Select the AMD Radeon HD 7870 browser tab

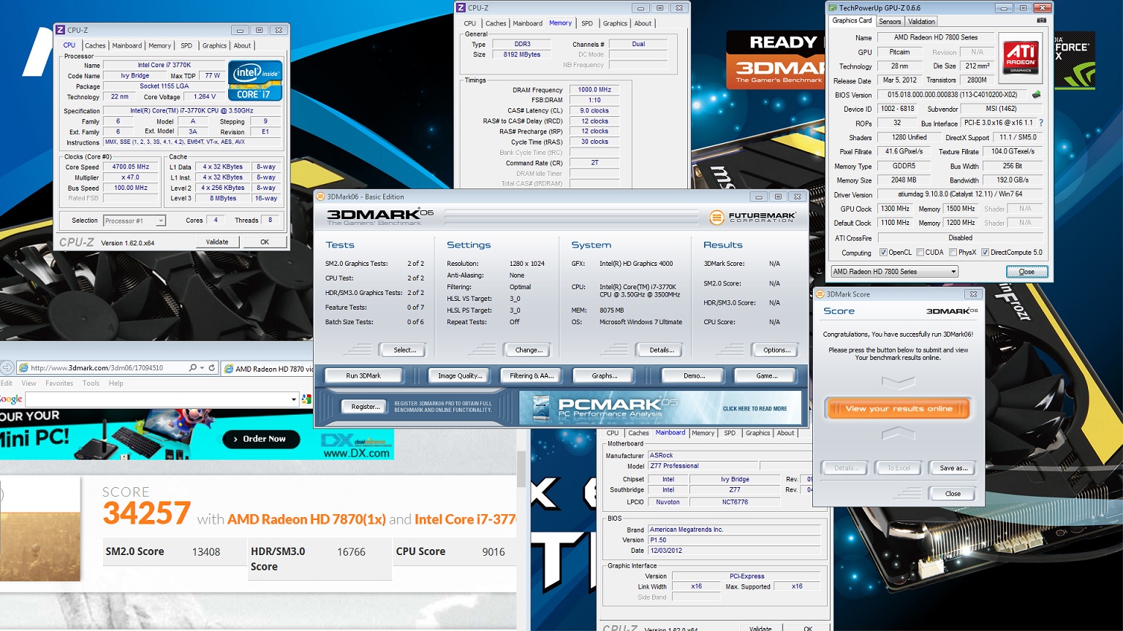(x=268, y=369)
